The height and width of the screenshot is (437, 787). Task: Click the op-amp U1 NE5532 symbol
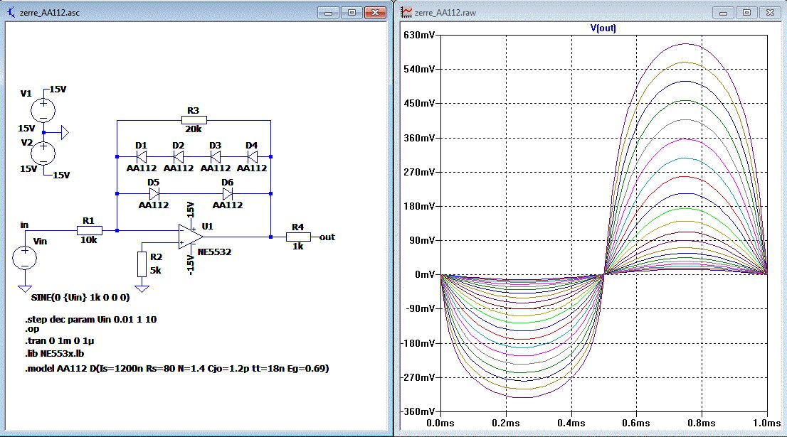[x=188, y=236]
